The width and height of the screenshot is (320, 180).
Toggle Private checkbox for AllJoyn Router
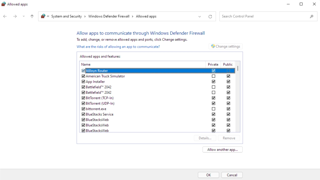[x=213, y=71]
